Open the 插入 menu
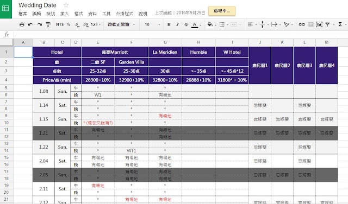Viewport: 348px width, 204px height. pos(65,14)
